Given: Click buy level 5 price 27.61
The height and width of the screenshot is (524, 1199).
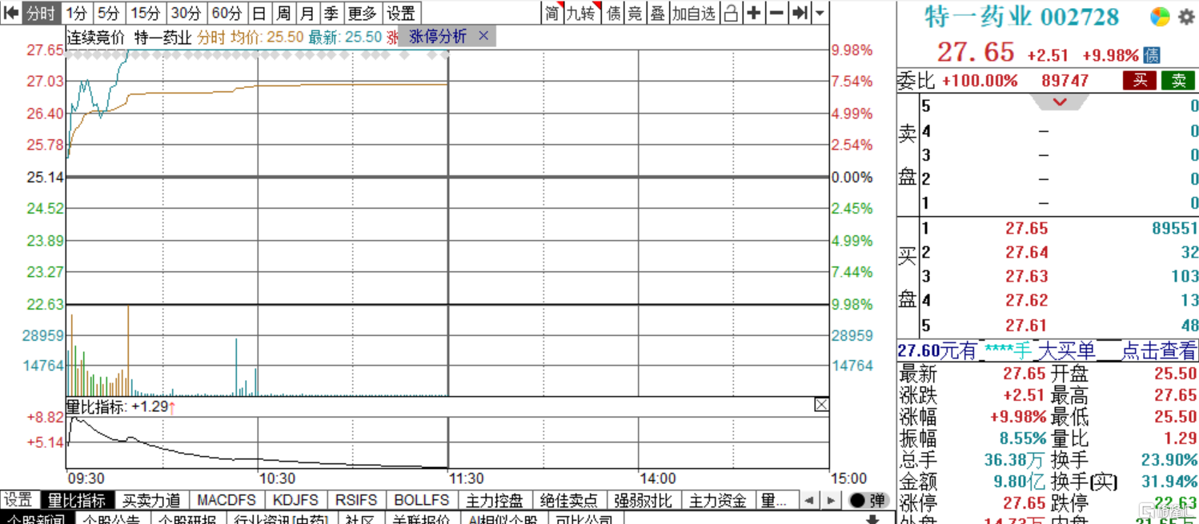Looking at the screenshot, I should tap(1027, 326).
